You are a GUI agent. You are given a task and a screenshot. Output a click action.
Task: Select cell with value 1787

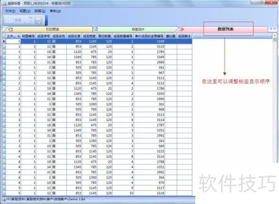[150, 125]
